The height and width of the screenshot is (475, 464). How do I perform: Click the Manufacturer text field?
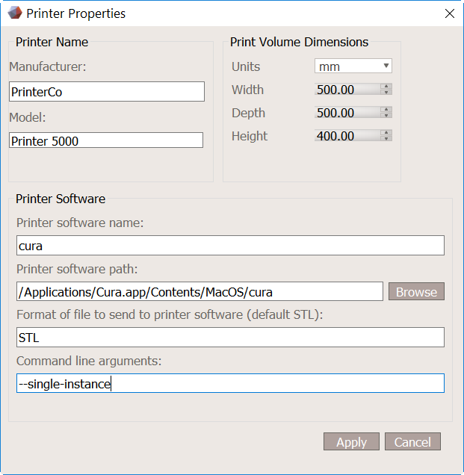pyautogui.click(x=107, y=92)
